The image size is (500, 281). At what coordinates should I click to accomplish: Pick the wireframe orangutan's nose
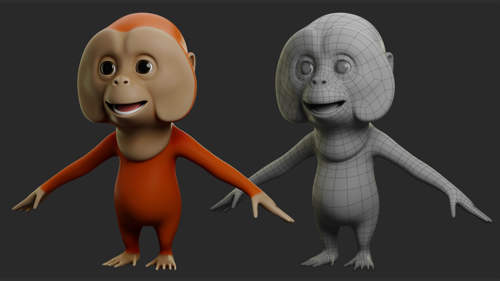pyautogui.click(x=320, y=81)
